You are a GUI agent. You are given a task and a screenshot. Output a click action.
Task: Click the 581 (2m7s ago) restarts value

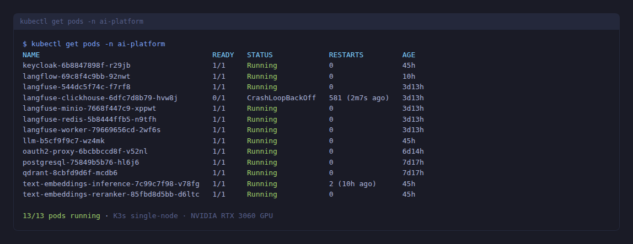click(x=359, y=97)
